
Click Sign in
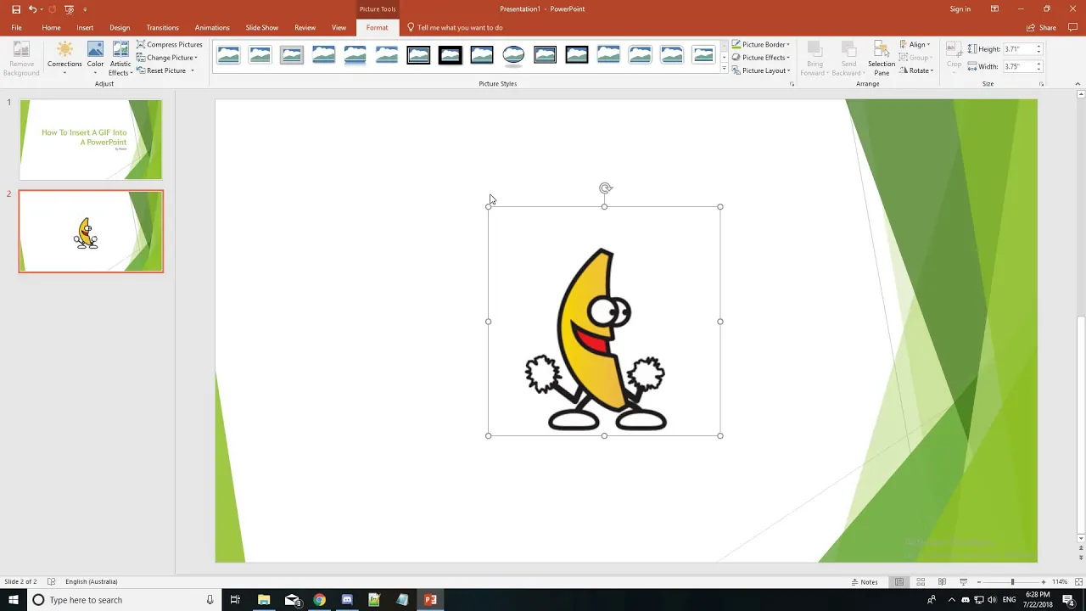tap(960, 9)
